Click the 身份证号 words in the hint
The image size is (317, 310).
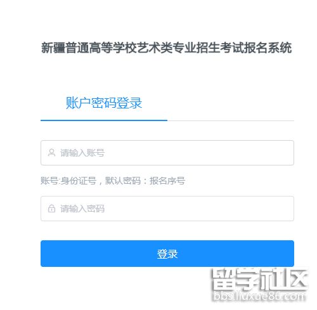[79, 181]
